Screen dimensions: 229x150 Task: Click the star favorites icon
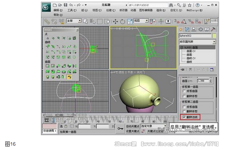coord(189,5)
